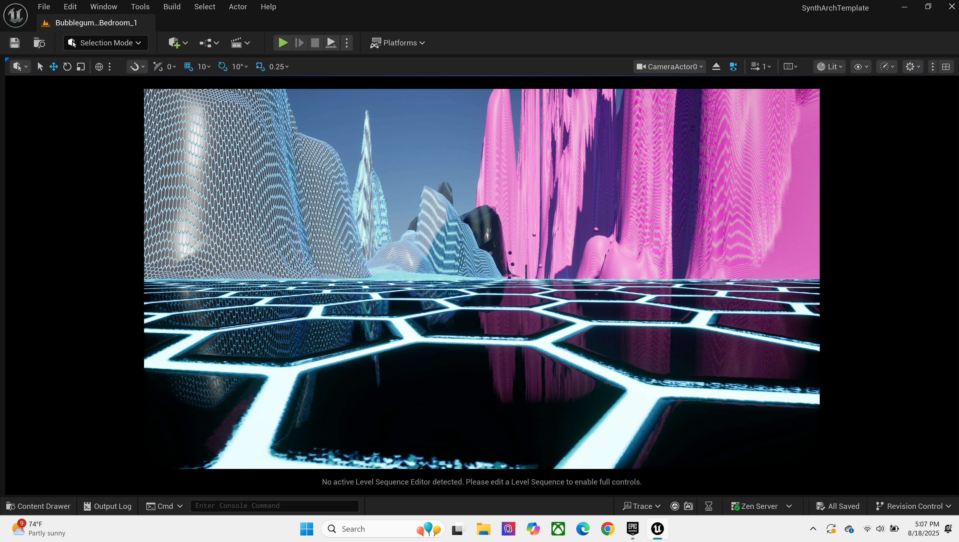Toggle grid position snapping icon

click(x=188, y=67)
